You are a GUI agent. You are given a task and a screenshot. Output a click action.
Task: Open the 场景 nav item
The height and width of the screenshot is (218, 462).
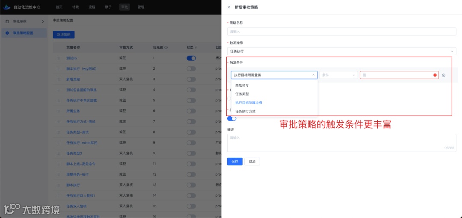click(x=75, y=7)
